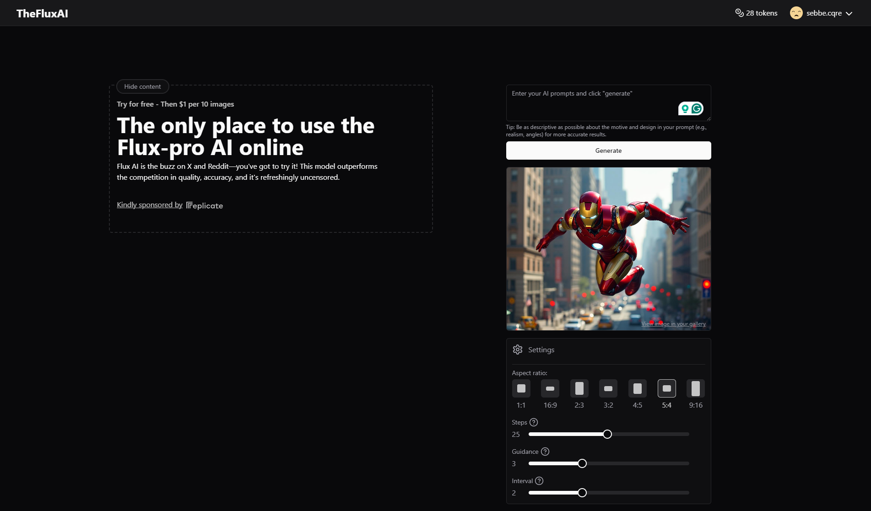Click the Grammarly icon in prompt box

[x=697, y=108]
